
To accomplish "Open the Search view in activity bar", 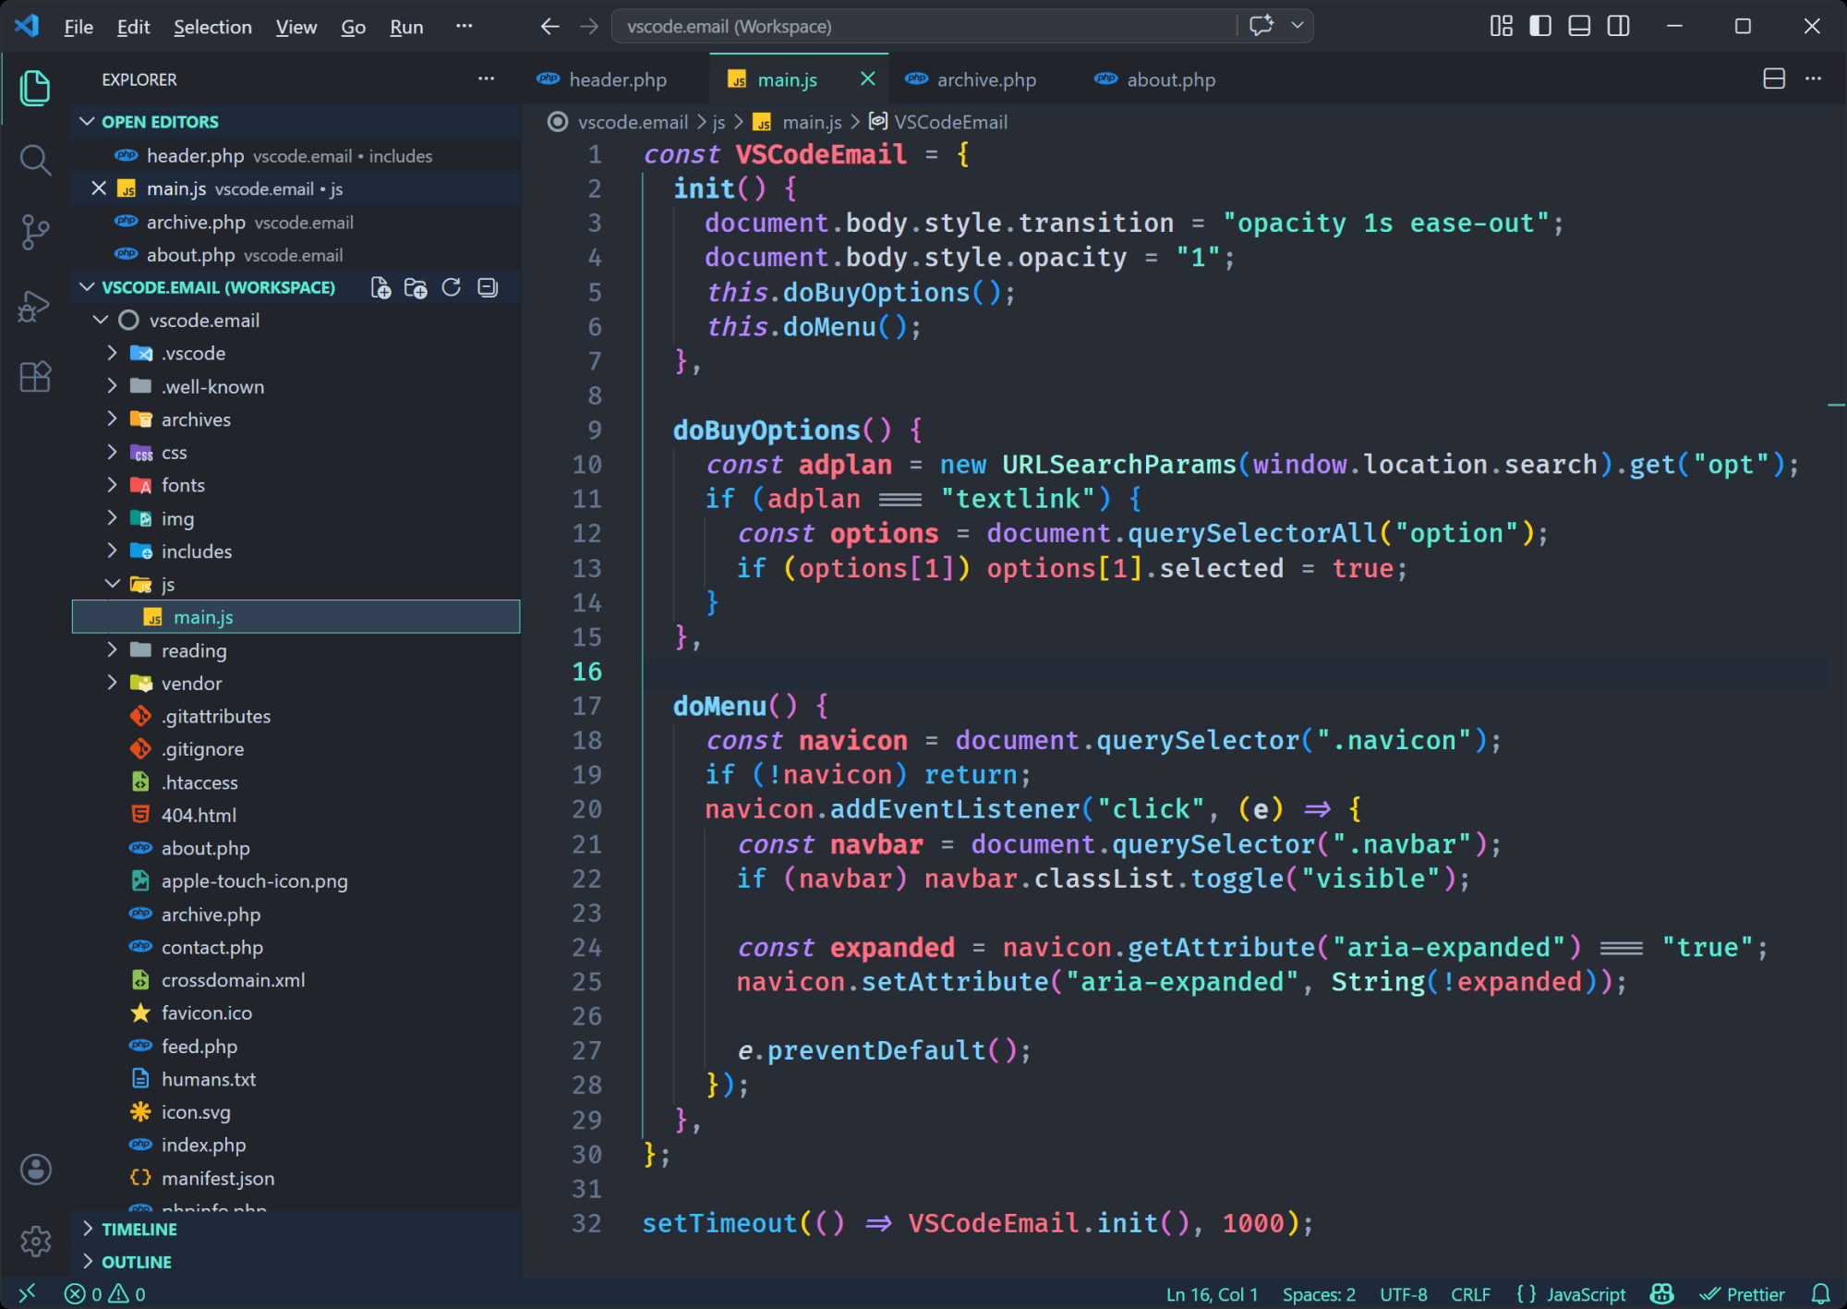I will 35,160.
